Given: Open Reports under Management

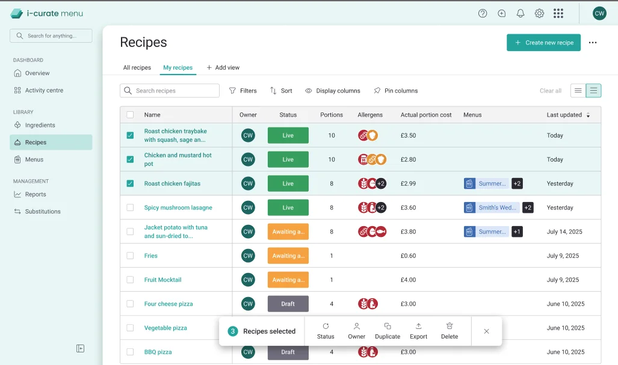Looking at the screenshot, I should (51, 194).
